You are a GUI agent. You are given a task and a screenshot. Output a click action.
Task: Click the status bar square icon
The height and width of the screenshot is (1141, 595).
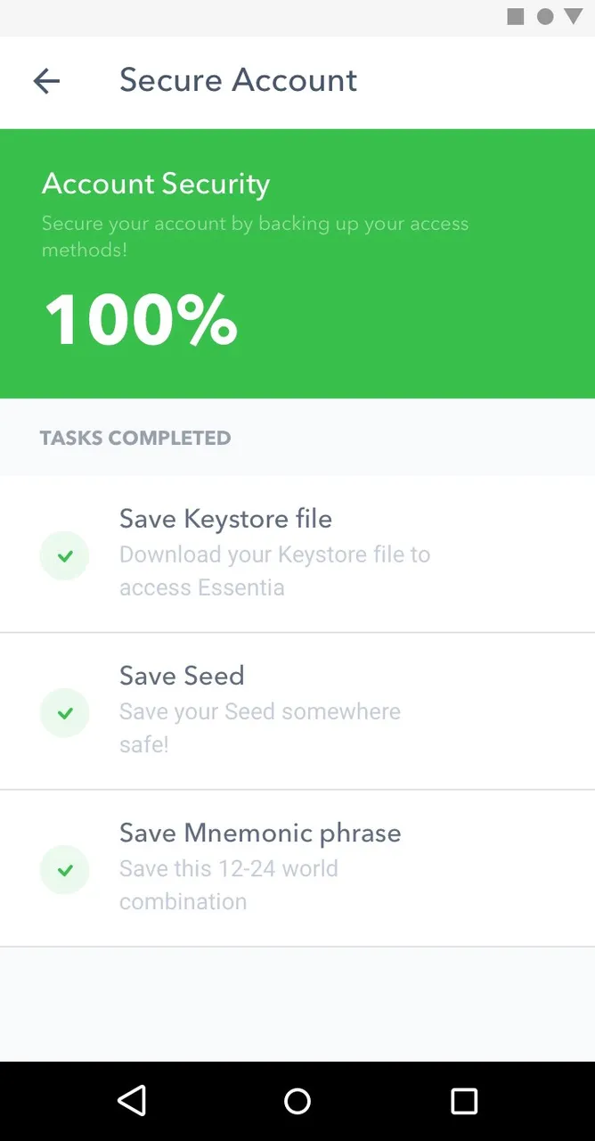coord(516,16)
